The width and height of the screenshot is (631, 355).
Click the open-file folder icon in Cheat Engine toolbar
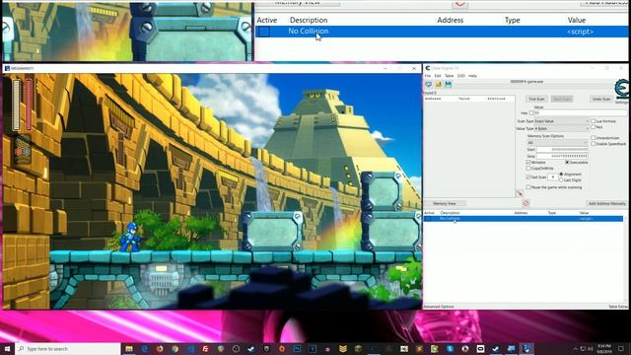pyautogui.click(x=438, y=84)
